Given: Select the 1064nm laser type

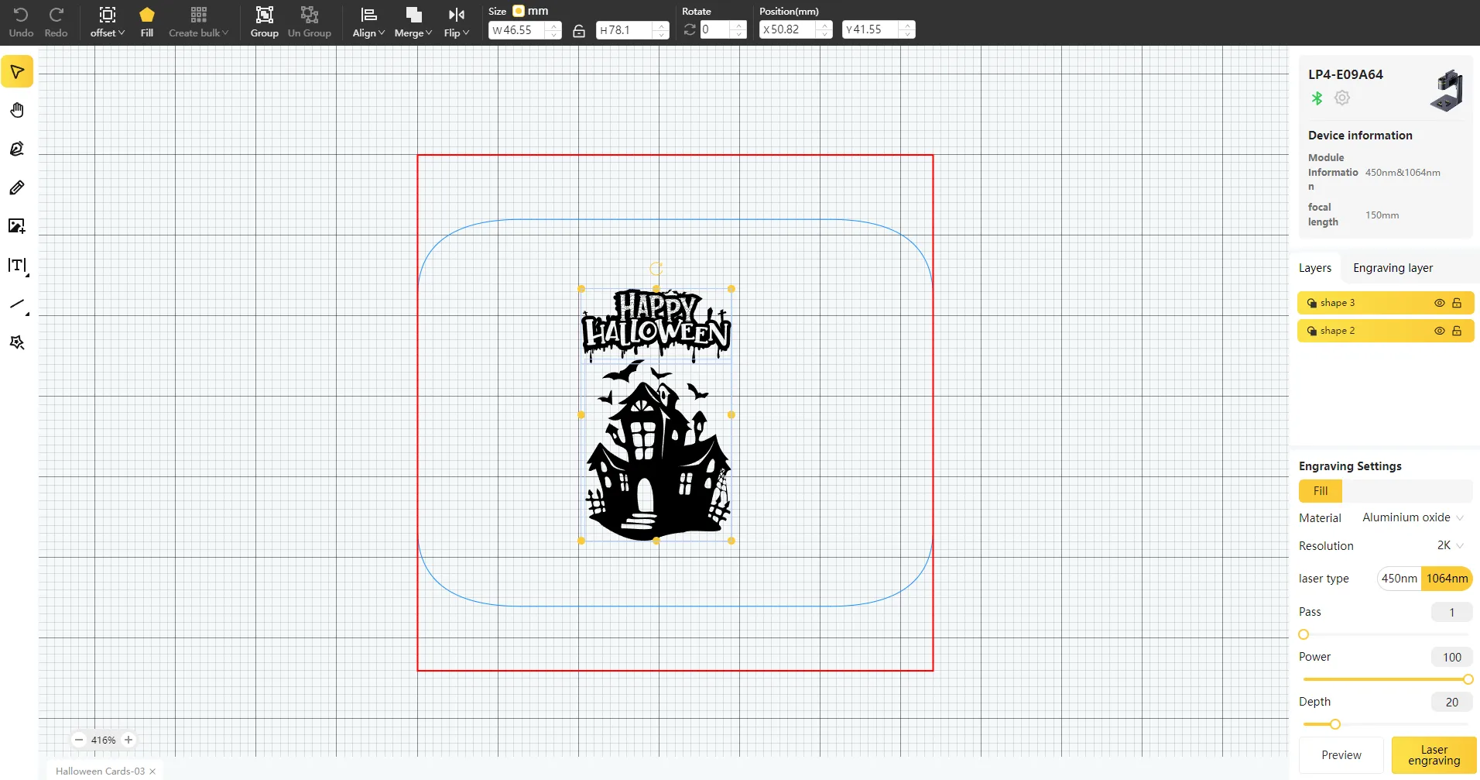Looking at the screenshot, I should point(1447,579).
